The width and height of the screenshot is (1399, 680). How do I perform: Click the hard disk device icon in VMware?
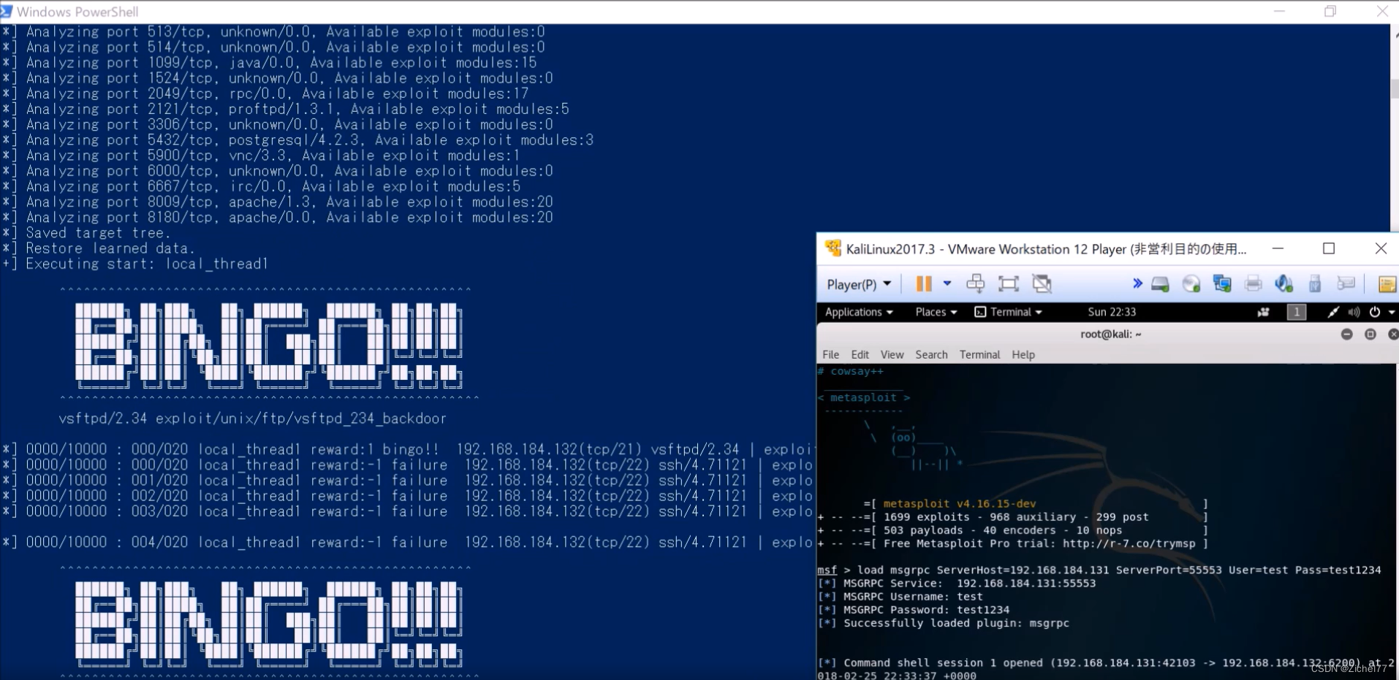1160,284
